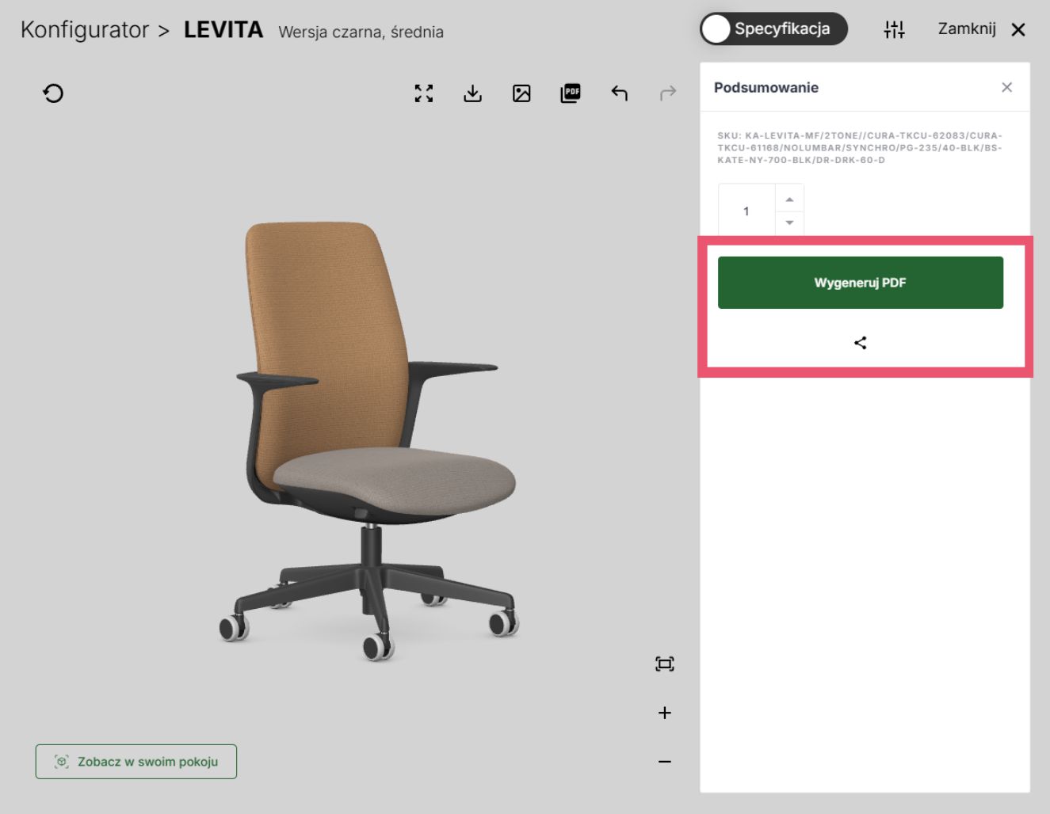Decrease quantity with the down arrow
The image size is (1050, 814).
tap(789, 223)
